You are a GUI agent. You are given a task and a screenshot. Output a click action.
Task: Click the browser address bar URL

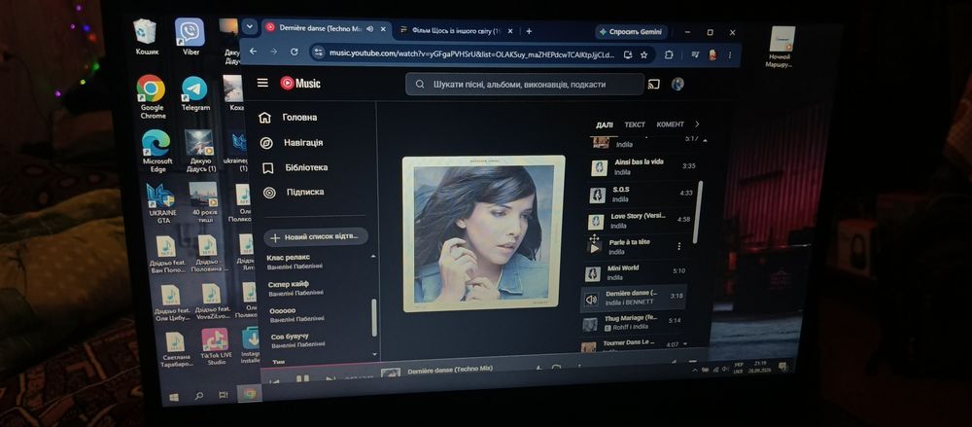(471, 54)
